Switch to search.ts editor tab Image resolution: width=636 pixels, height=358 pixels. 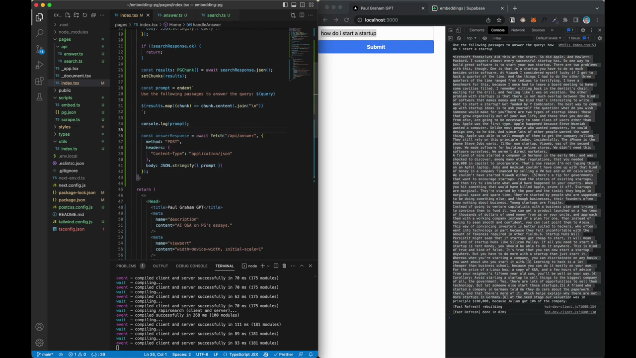(216, 15)
